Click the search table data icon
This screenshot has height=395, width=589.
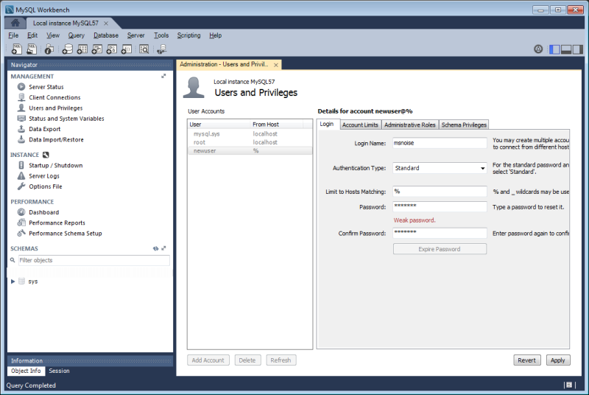pyautogui.click(x=144, y=49)
